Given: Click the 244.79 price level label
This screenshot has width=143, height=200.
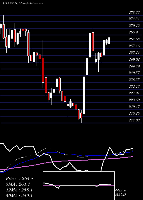Looking at the screenshot, I should 134,66.
